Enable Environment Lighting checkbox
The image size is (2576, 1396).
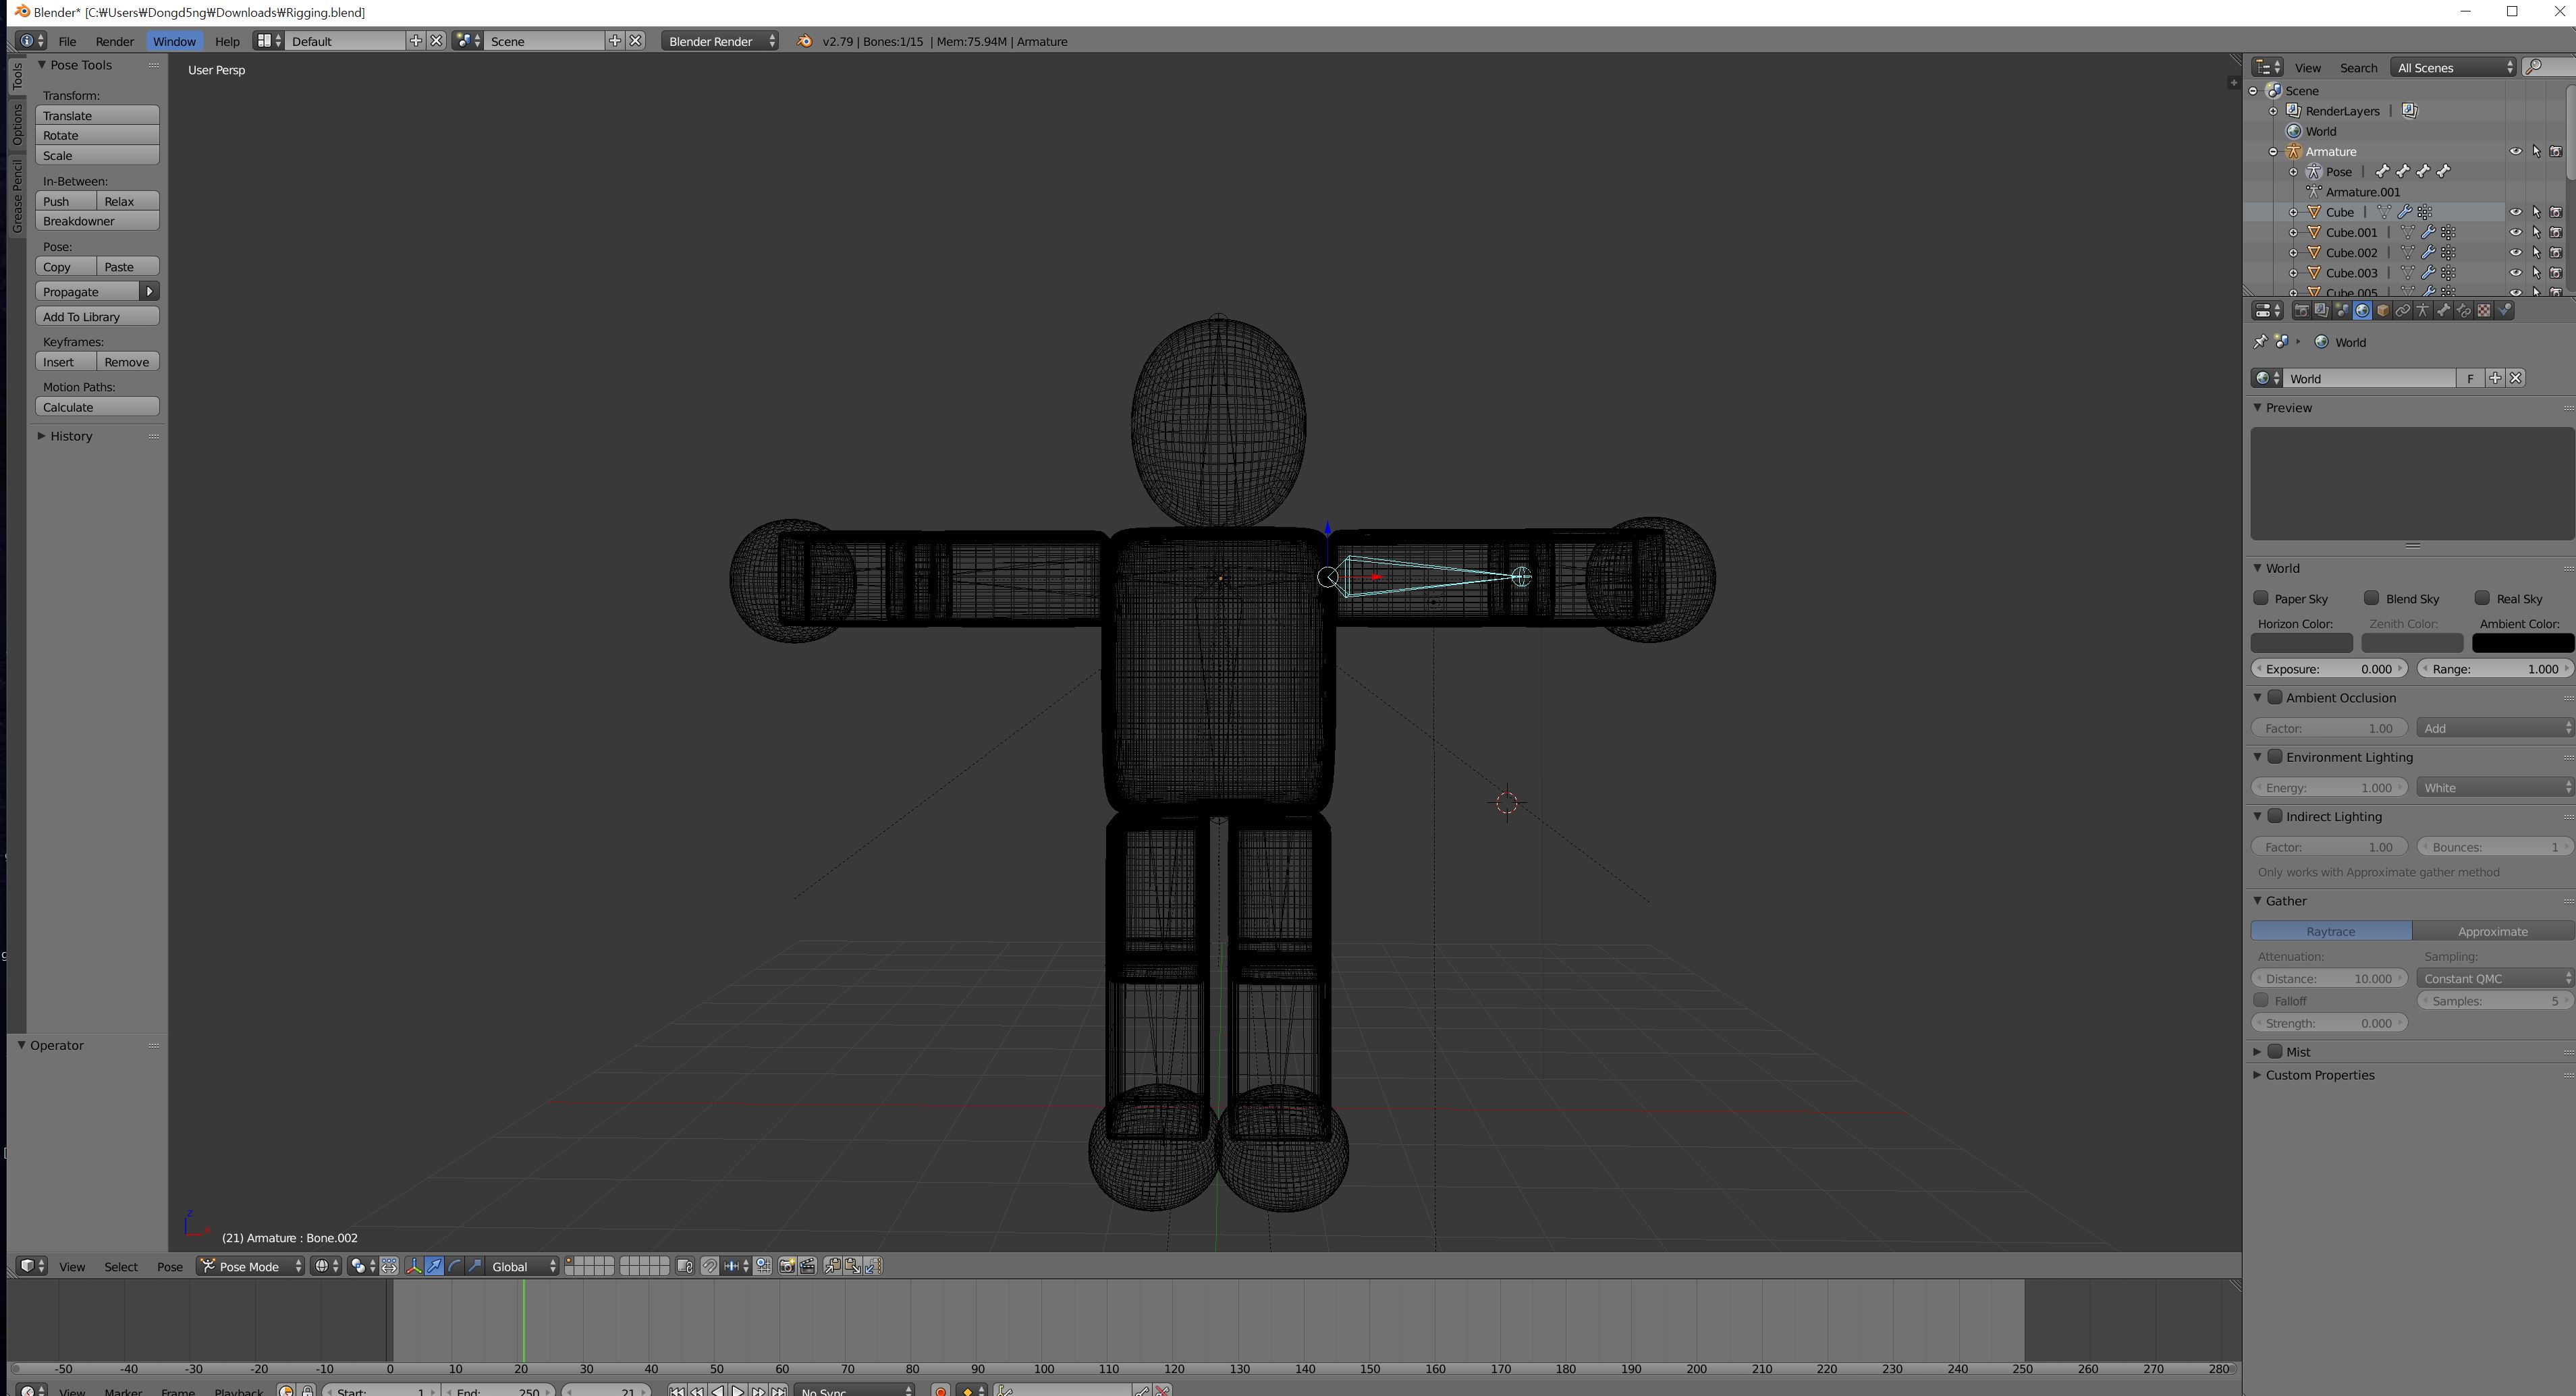pos(2275,756)
